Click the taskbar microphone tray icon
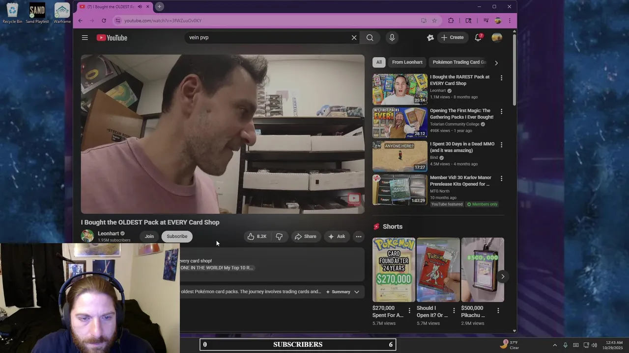 click(565, 345)
